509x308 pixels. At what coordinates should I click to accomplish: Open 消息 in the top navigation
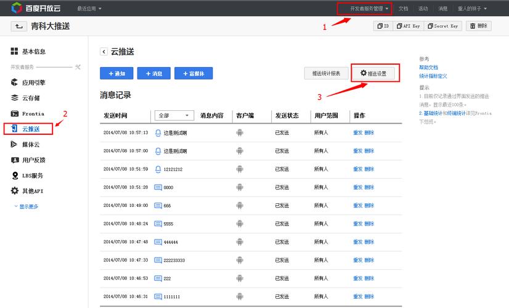click(443, 9)
